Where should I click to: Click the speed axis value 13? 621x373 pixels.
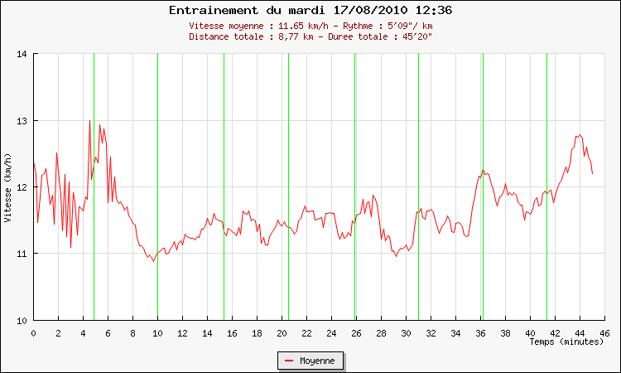point(22,121)
